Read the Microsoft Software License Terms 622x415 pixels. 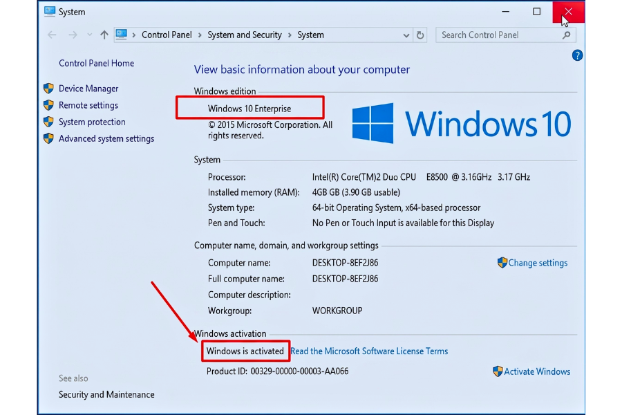(369, 351)
